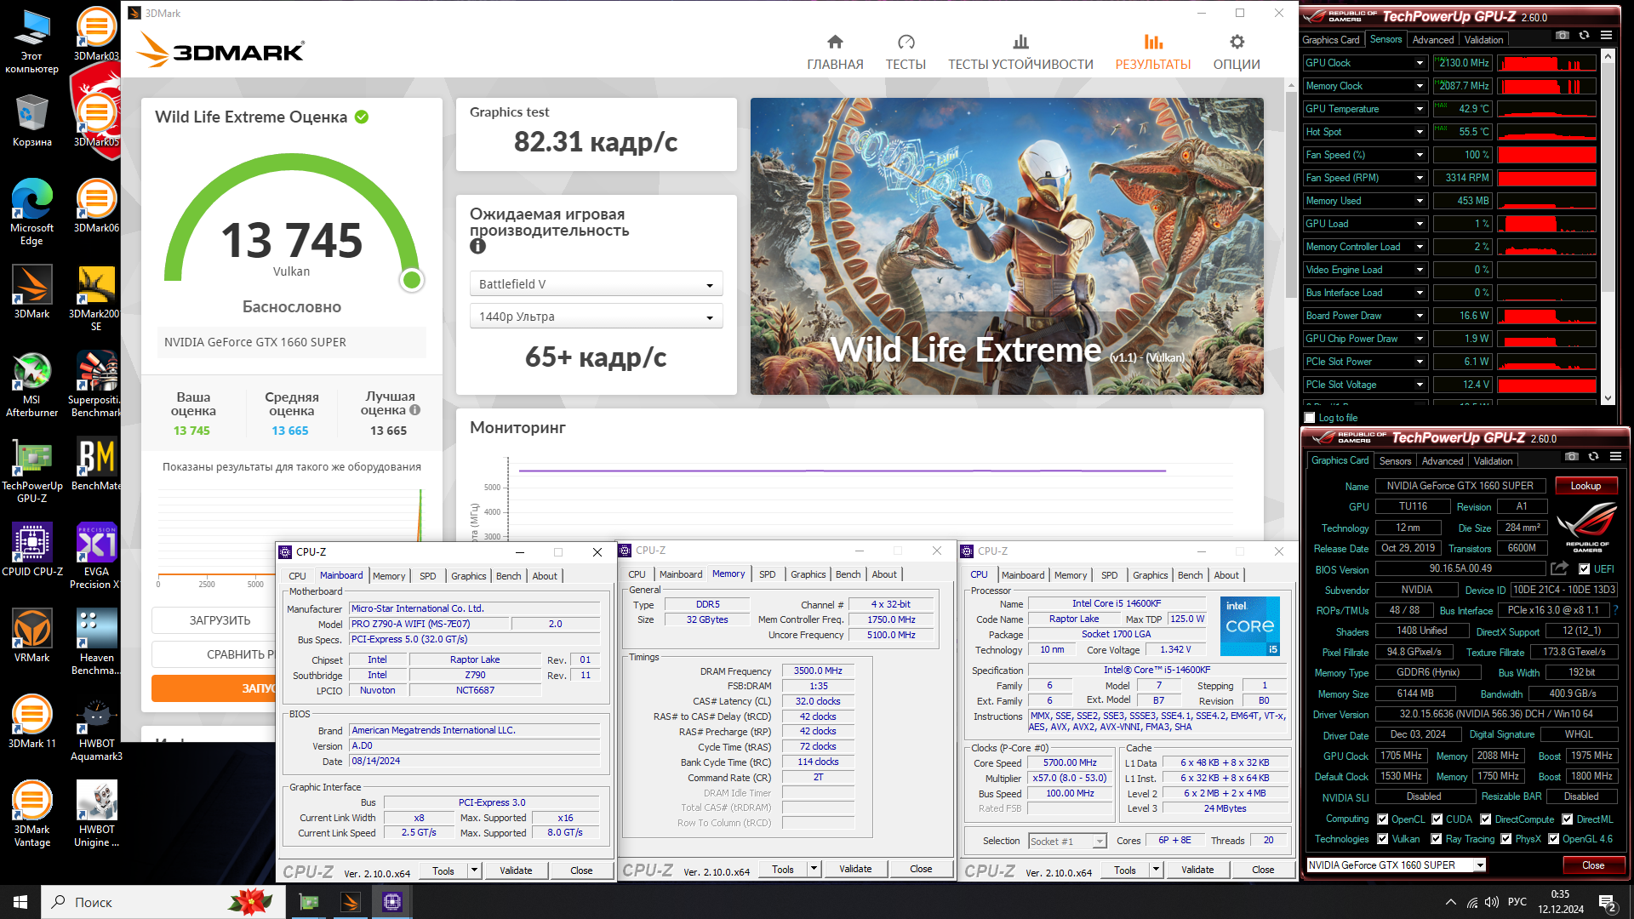The height and width of the screenshot is (919, 1634).
Task: Open the 3DMark Vantage desktop icon
Action: coord(32,814)
